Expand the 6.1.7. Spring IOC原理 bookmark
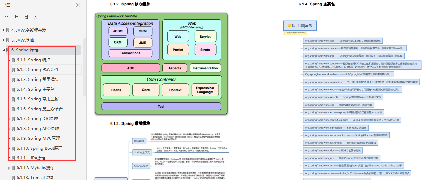Viewport: 423px width, 180px height. (x=9, y=119)
